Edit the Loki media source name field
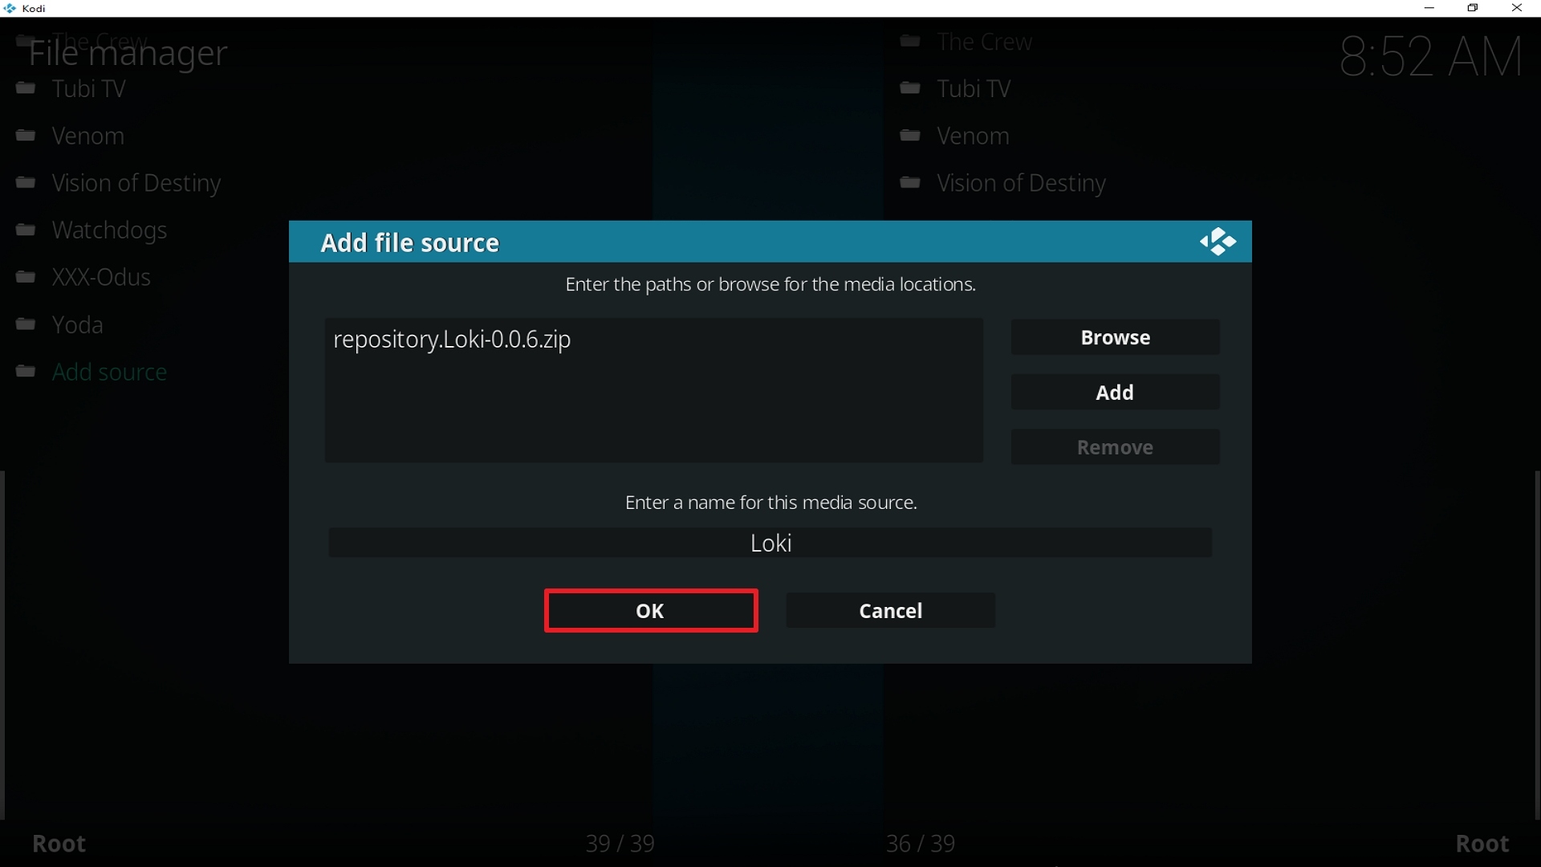The height and width of the screenshot is (867, 1541). click(x=770, y=543)
